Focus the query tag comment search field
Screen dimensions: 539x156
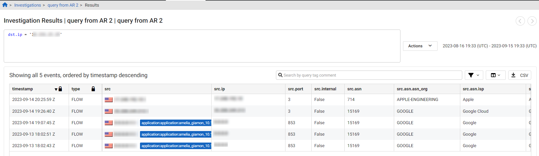[x=371, y=75]
